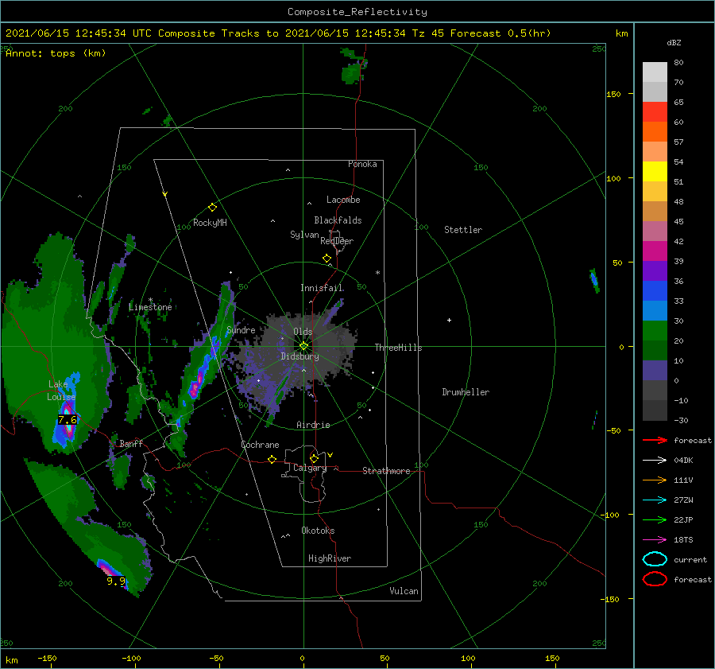Image resolution: width=715 pixels, height=669 pixels.
Task: Click the Banff town label
Action: 131,444
